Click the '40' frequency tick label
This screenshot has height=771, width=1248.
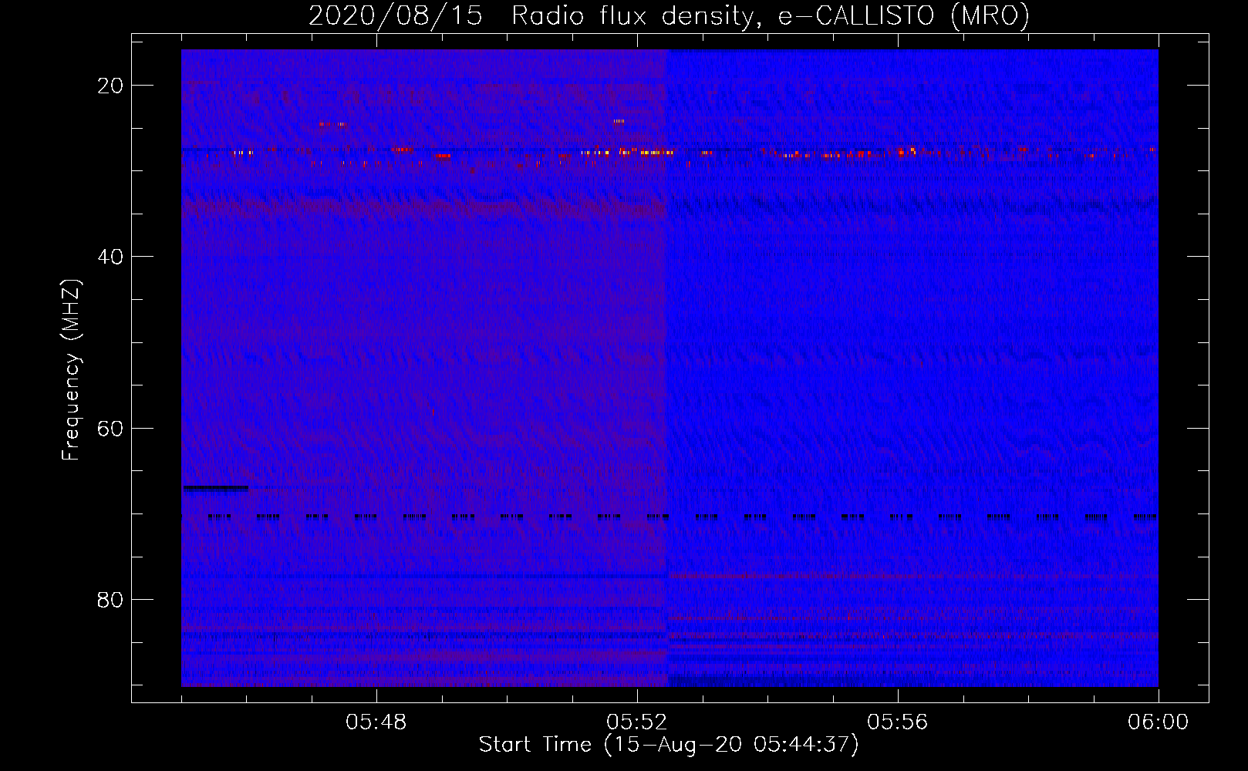(x=110, y=257)
